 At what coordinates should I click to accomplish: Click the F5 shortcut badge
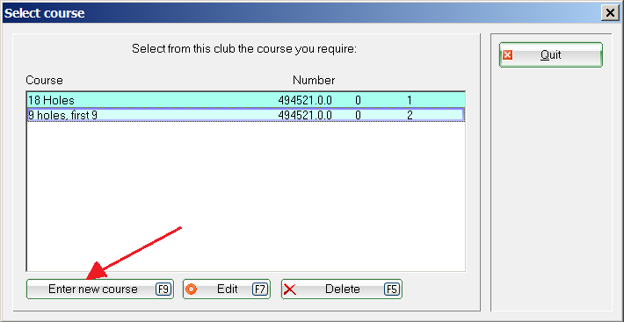pos(392,289)
